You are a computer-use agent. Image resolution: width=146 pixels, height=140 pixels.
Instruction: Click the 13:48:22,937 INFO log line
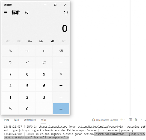click(x=75, y=128)
